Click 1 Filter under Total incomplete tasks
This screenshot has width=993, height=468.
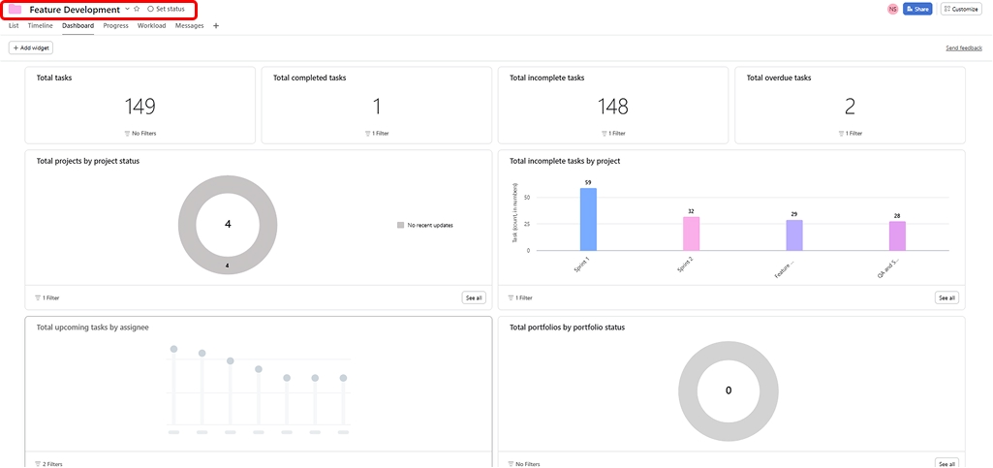point(613,134)
